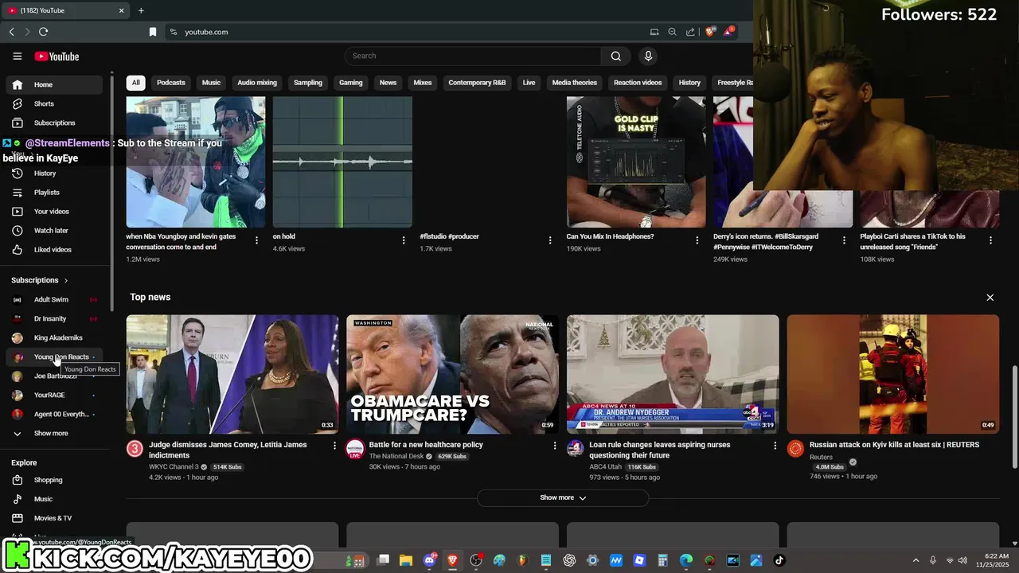Screen dimensions: 1019x573
Task: Select the Audio mixing filter chip
Action: tap(257, 83)
